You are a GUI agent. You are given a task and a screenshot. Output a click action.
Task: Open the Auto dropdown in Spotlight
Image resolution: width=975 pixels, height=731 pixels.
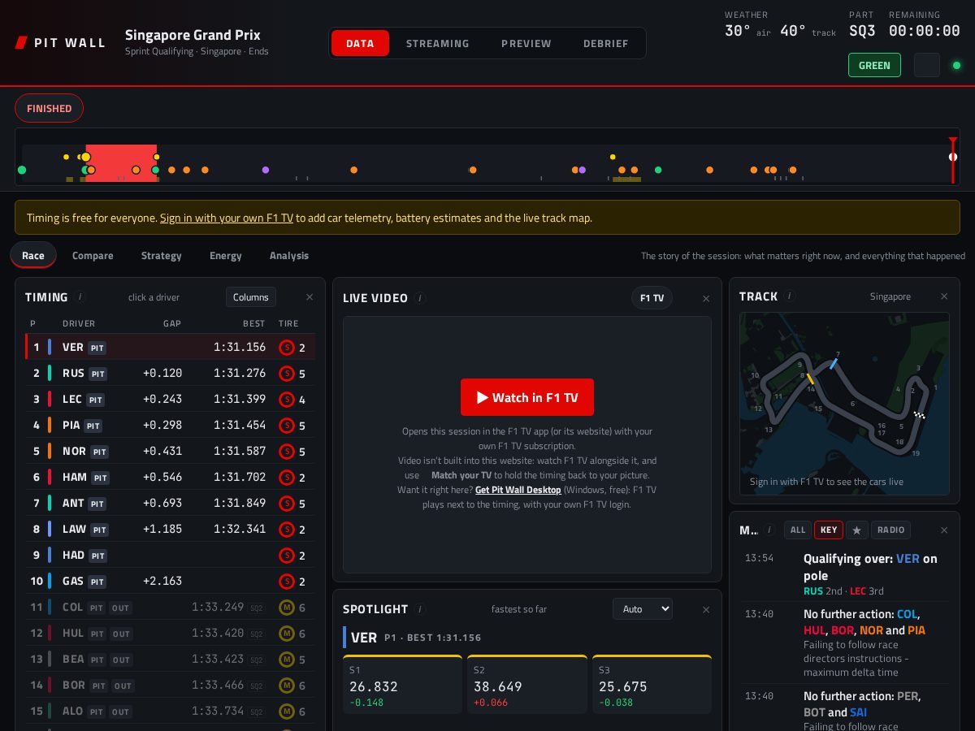point(643,609)
